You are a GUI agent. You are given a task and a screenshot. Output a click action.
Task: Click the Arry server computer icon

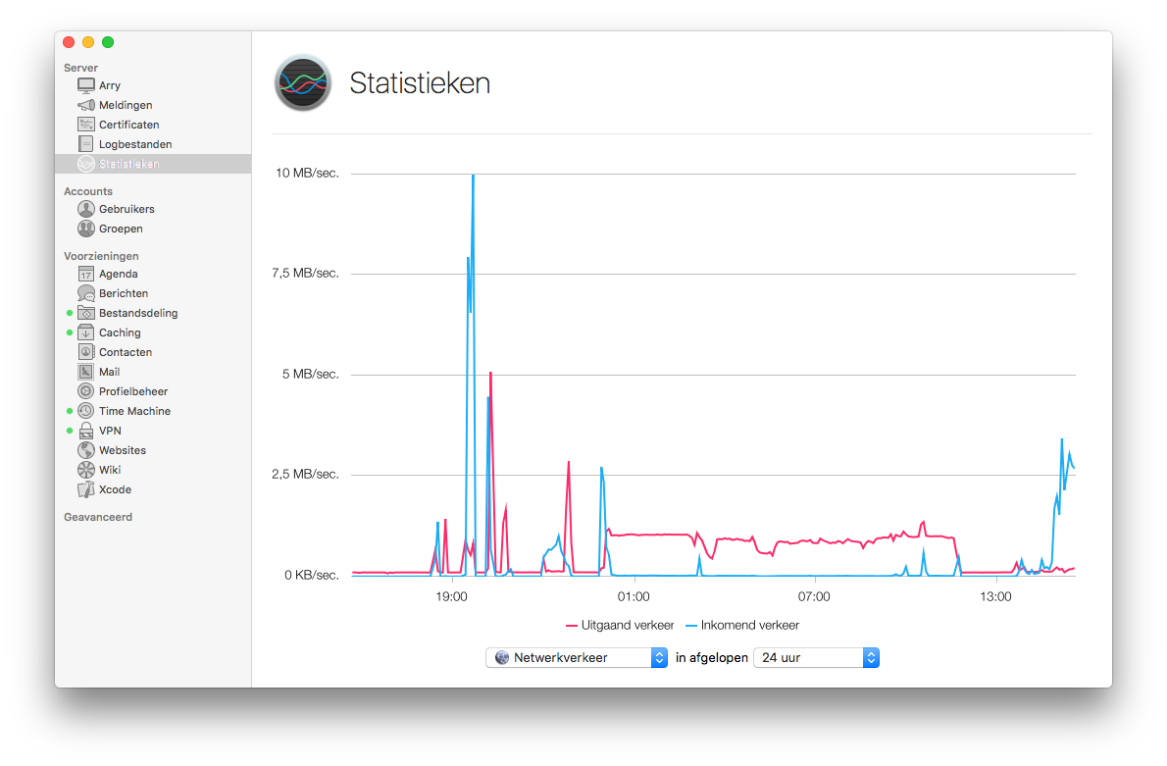86,85
